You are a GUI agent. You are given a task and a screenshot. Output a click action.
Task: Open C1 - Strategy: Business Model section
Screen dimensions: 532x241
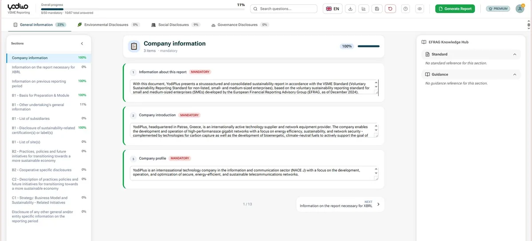(49, 200)
